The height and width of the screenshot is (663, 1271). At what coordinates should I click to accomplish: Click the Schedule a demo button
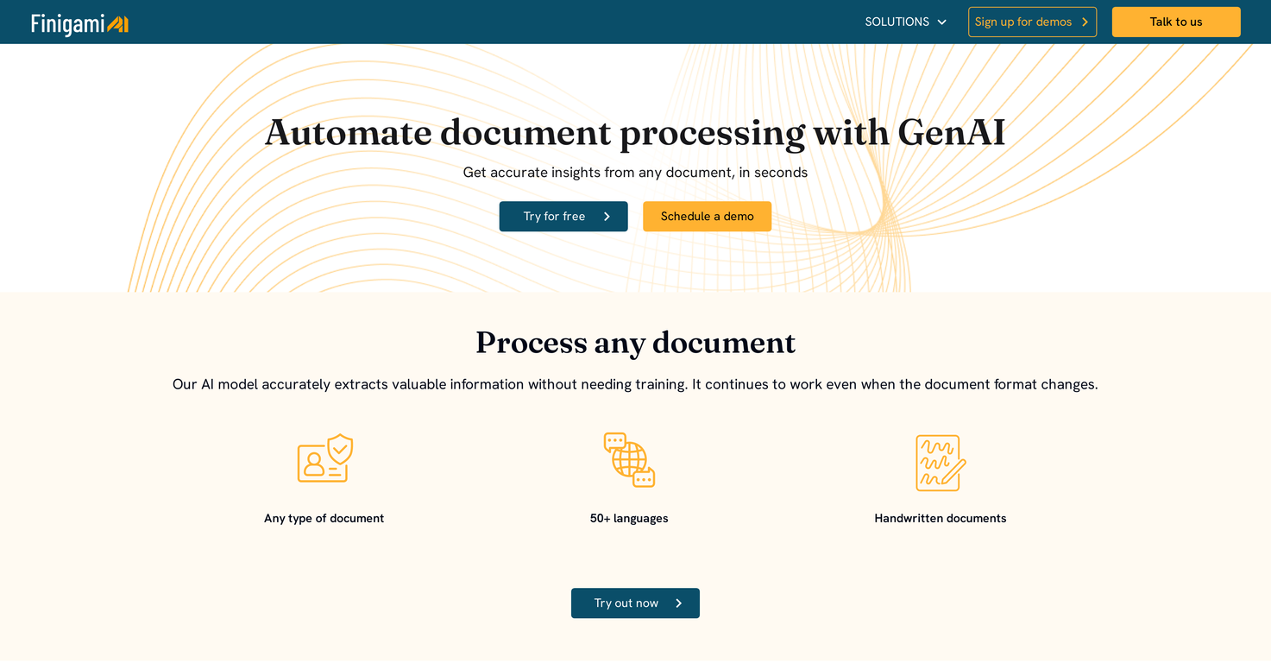click(707, 217)
